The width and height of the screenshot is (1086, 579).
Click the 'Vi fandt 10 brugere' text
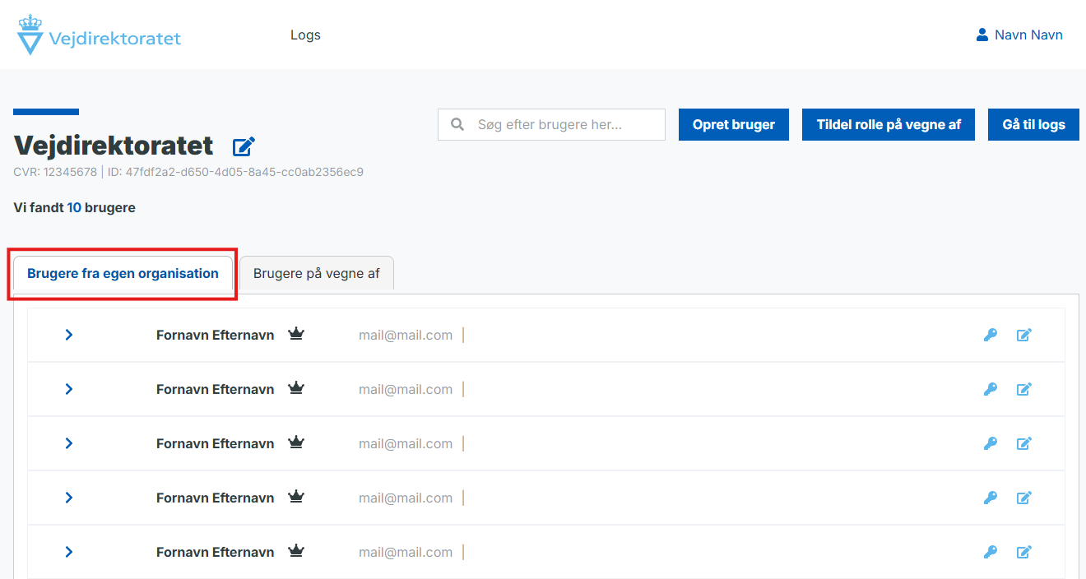coord(75,208)
